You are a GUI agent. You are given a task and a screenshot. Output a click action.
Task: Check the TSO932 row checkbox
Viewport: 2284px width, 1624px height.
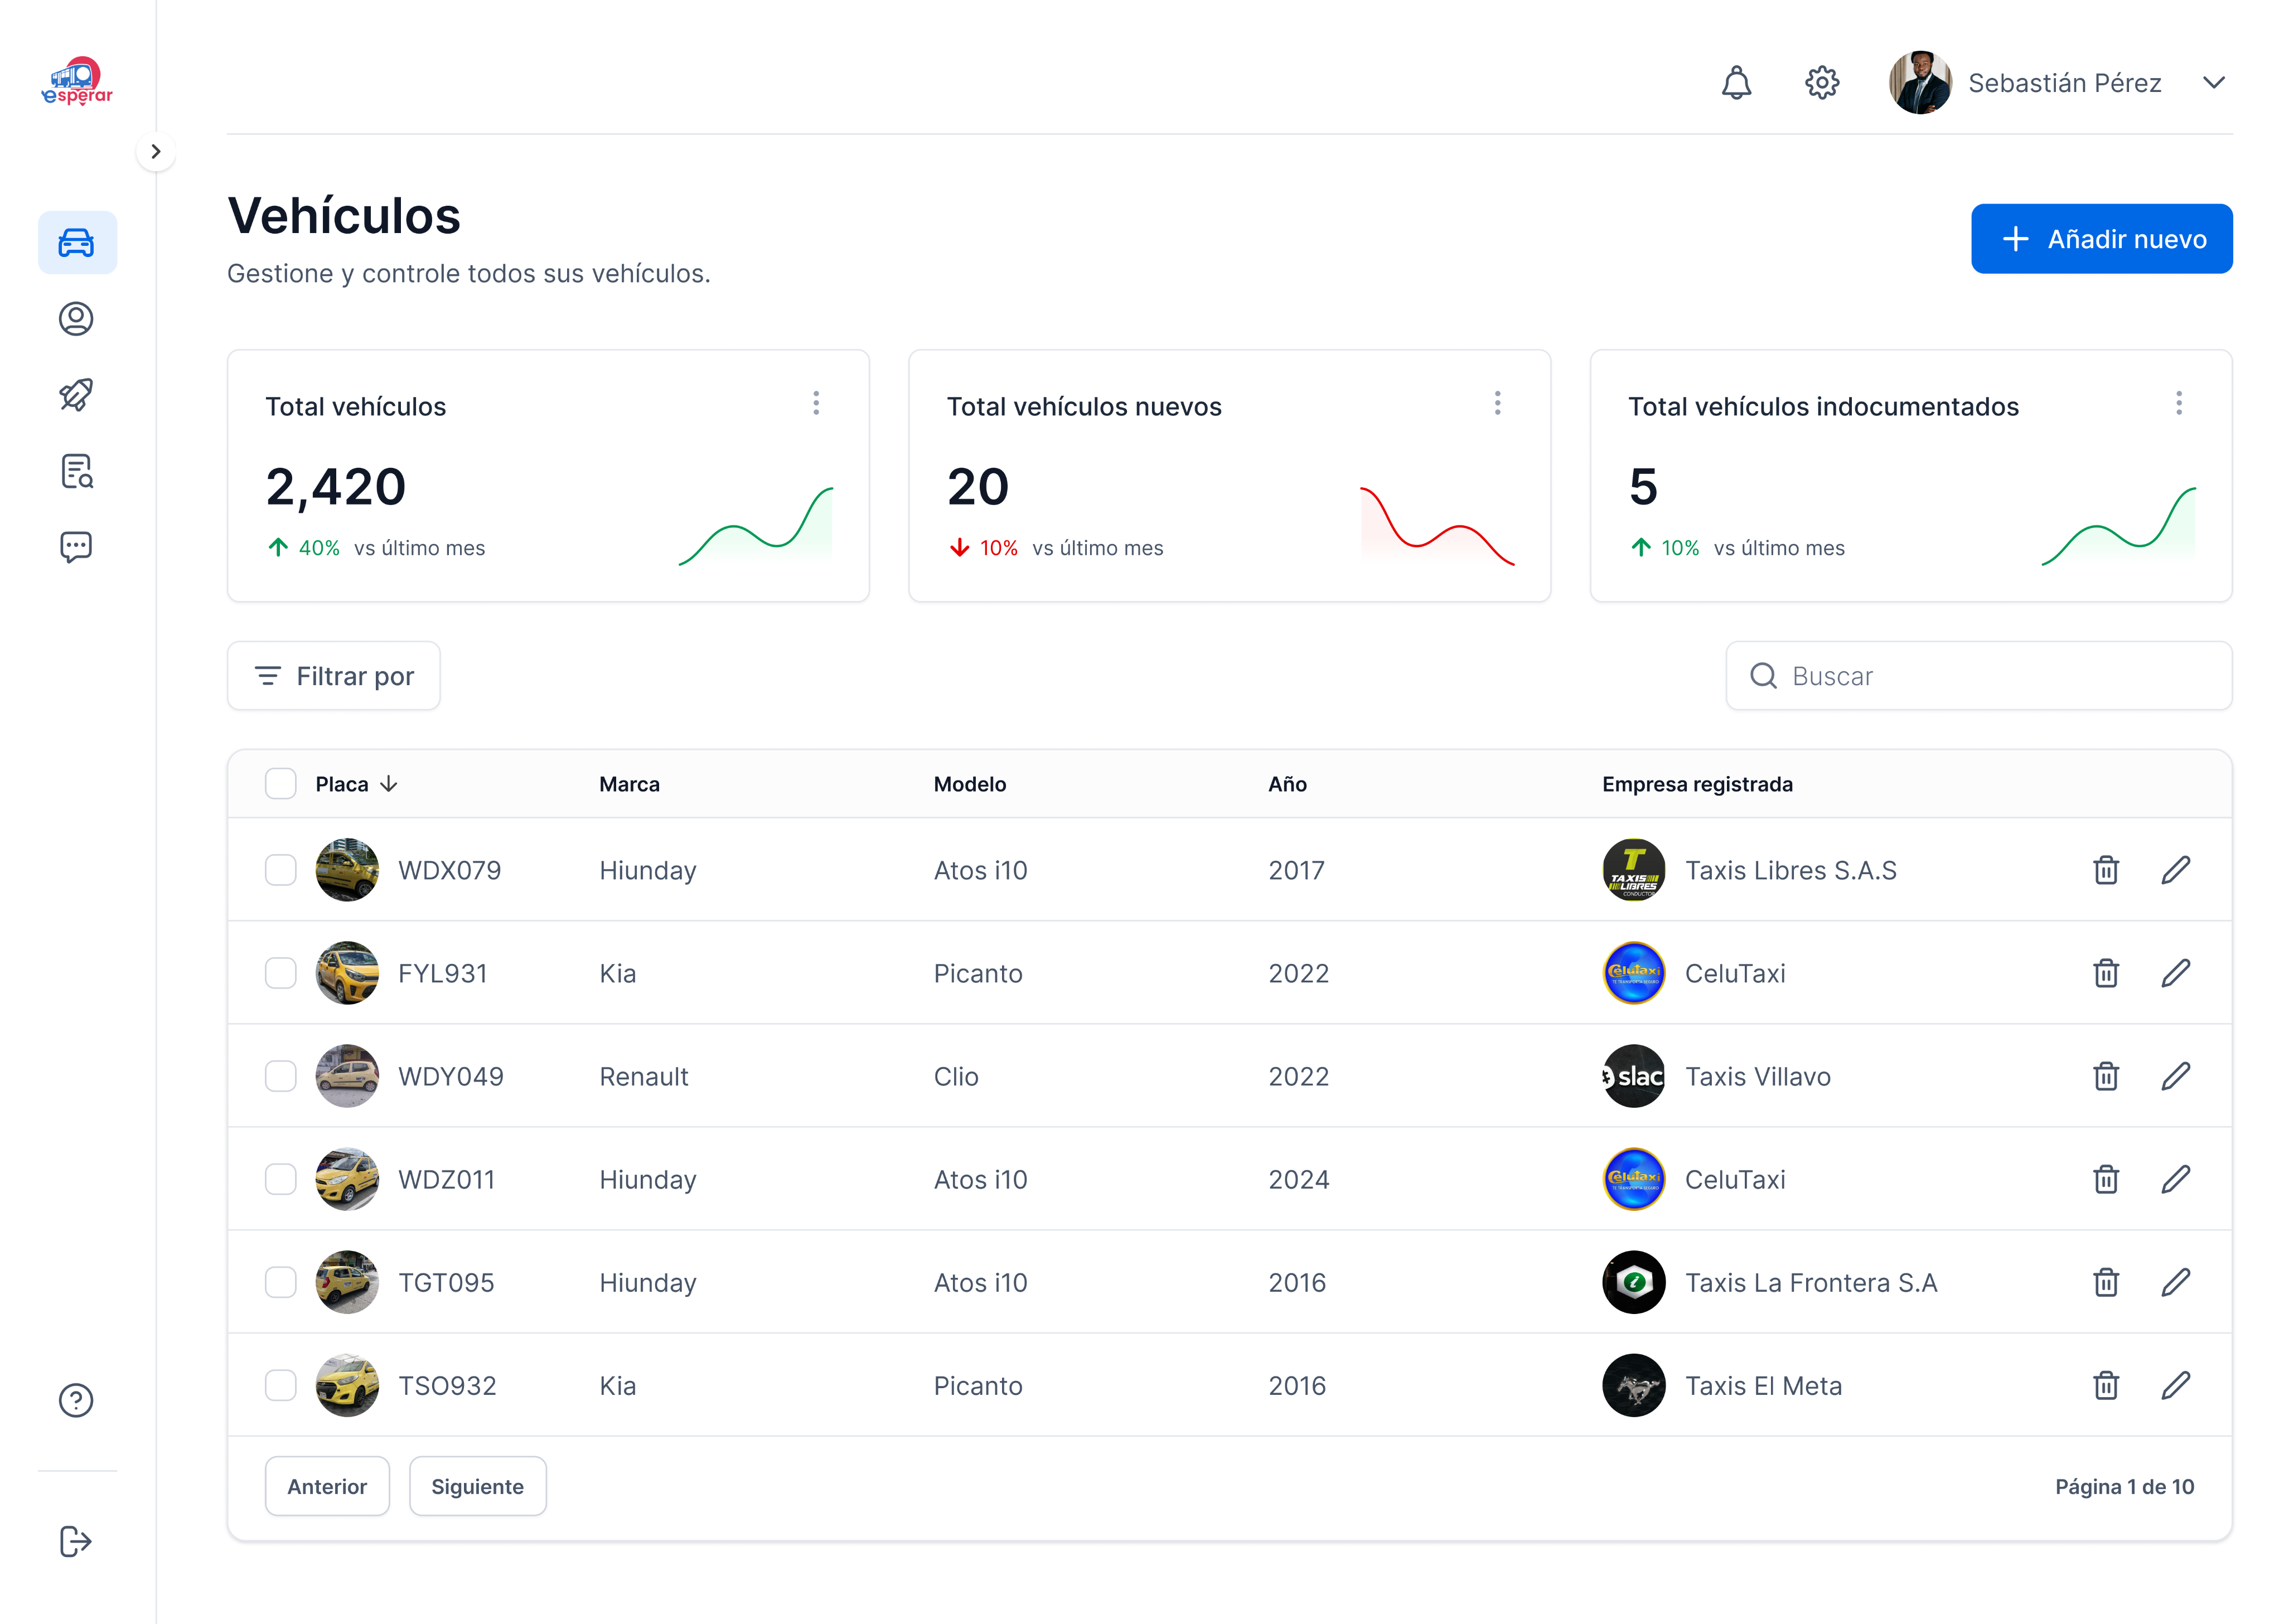tap(281, 1385)
